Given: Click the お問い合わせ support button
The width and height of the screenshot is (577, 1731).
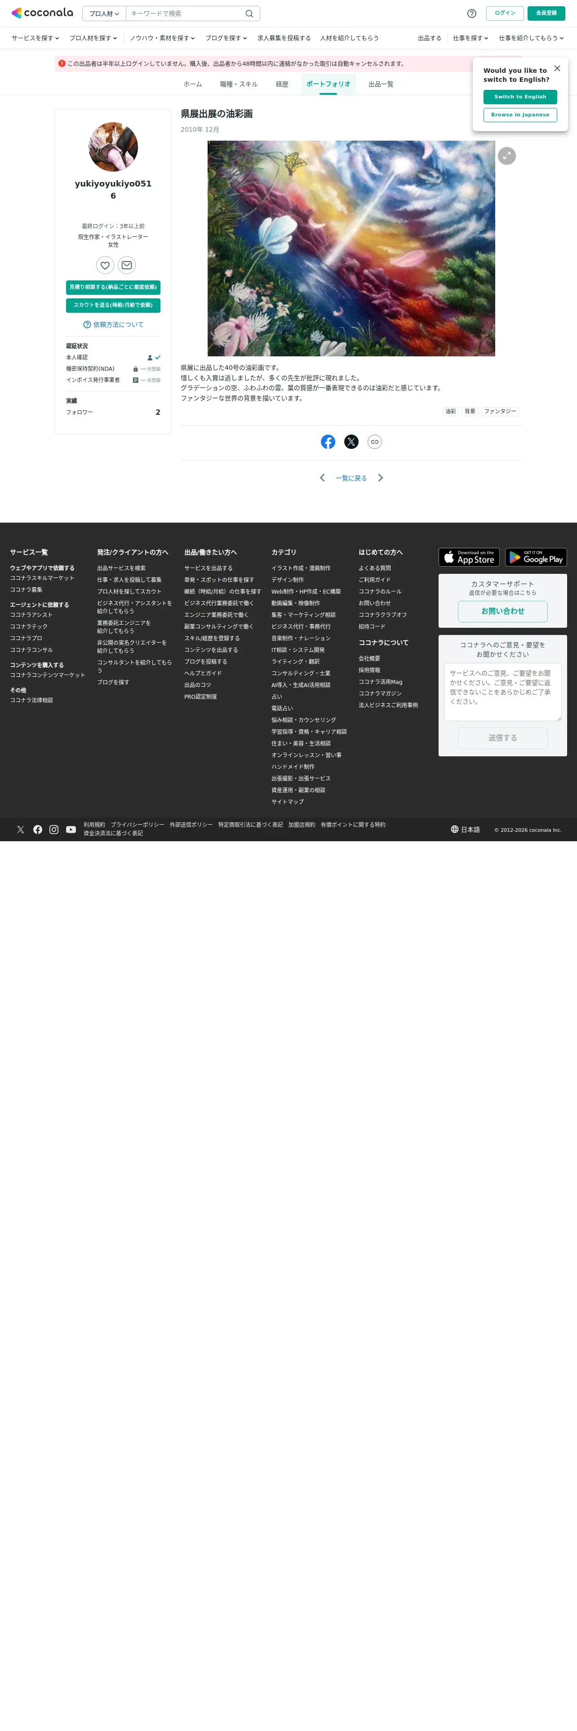Looking at the screenshot, I should click(502, 612).
